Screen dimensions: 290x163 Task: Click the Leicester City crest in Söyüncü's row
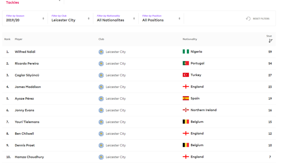101,75
